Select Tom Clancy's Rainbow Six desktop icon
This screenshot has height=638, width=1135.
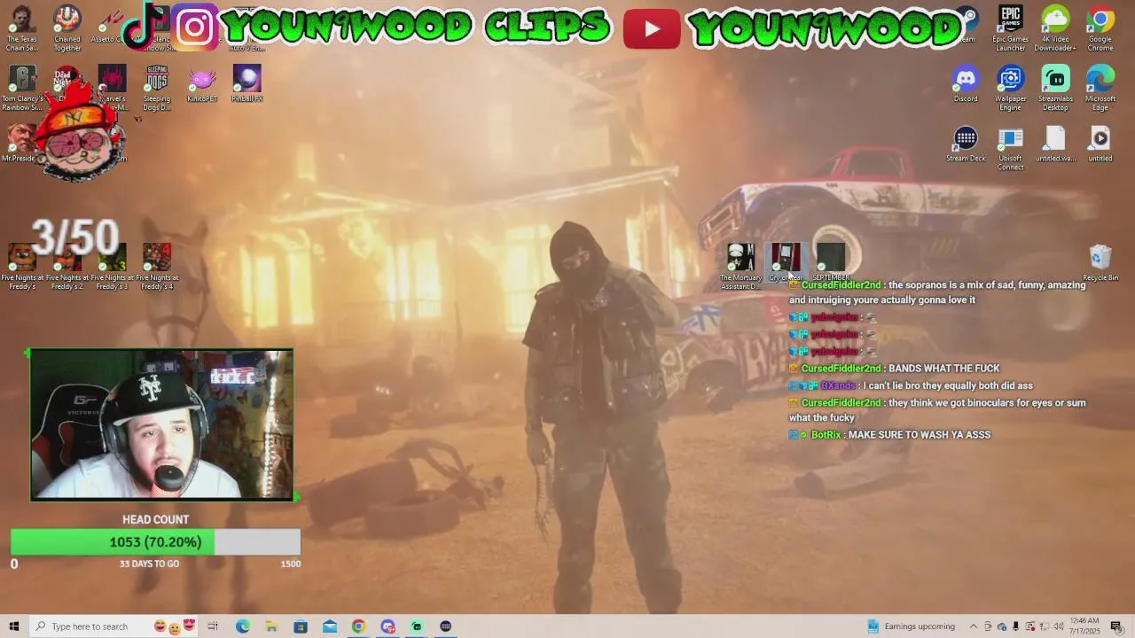(x=22, y=89)
